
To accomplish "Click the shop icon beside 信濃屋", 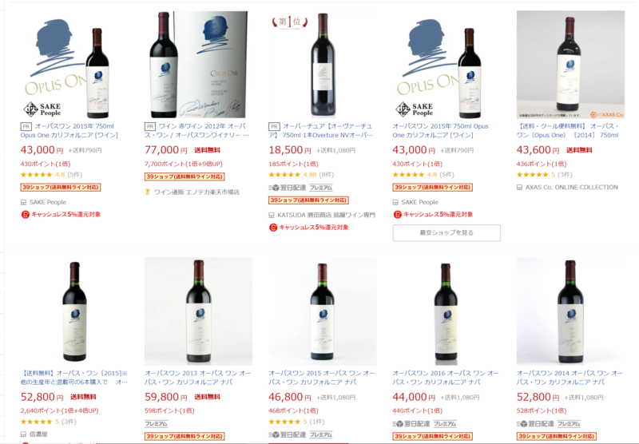I will click(x=24, y=434).
